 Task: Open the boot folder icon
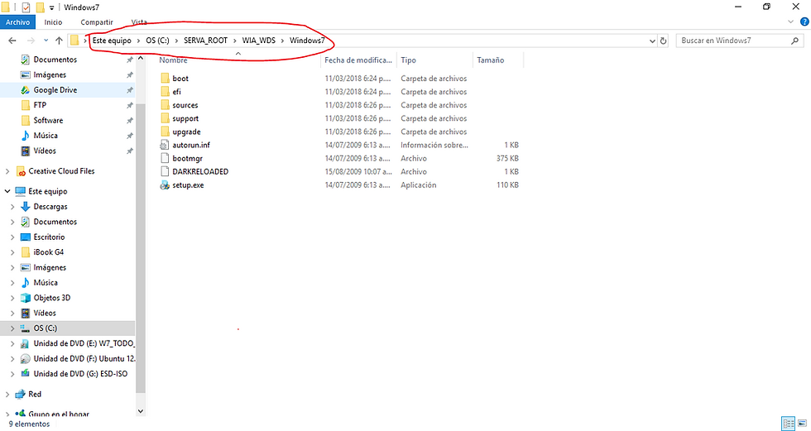click(165, 78)
